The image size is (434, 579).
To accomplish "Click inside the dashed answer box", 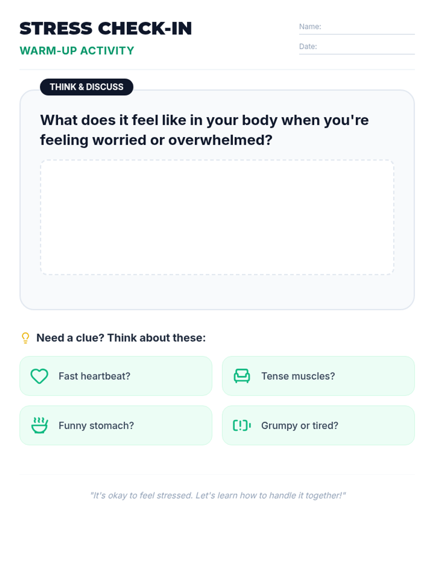I will [217, 217].
